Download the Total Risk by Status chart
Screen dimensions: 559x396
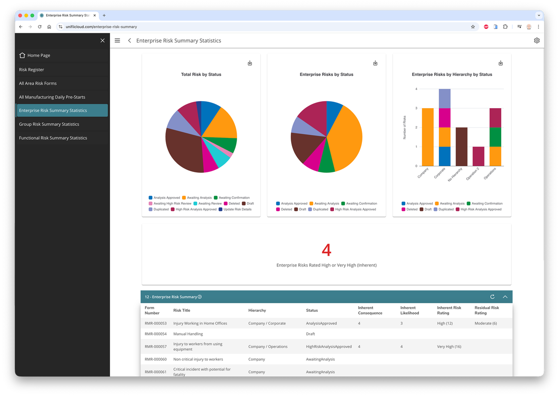[250, 63]
